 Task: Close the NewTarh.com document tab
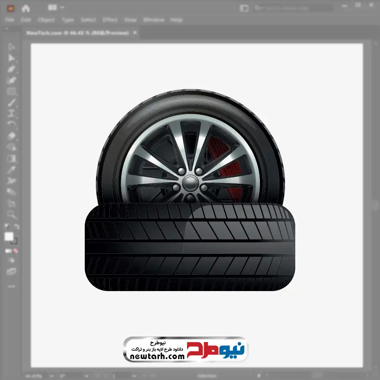click(x=135, y=33)
